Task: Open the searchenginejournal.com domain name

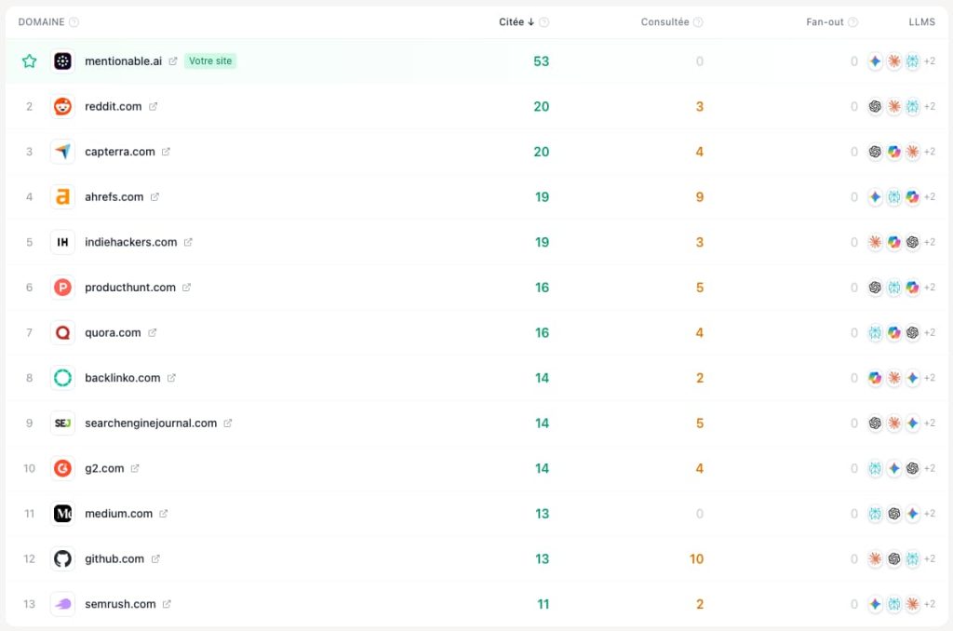Action: click(x=151, y=423)
